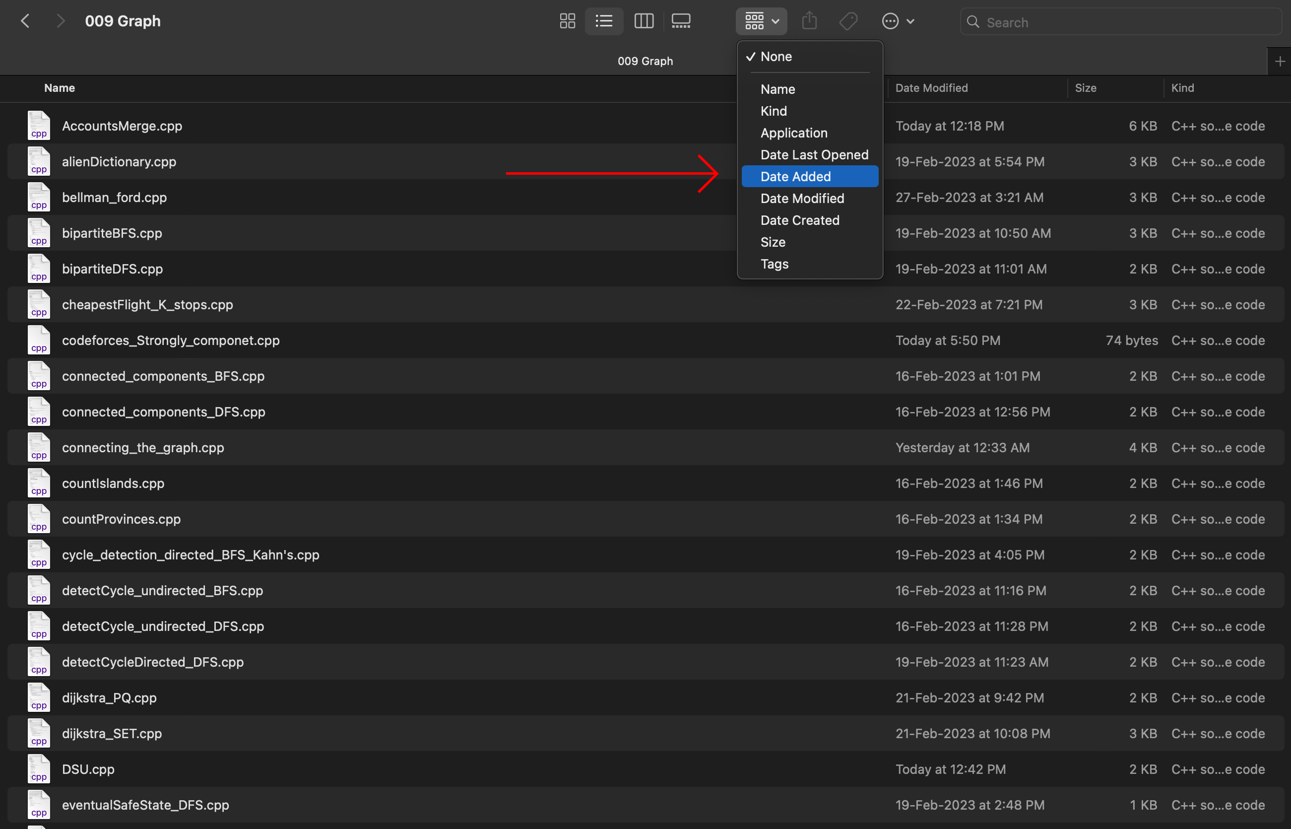Select Tags in the grouping menu
The width and height of the screenshot is (1291, 829).
tap(774, 264)
